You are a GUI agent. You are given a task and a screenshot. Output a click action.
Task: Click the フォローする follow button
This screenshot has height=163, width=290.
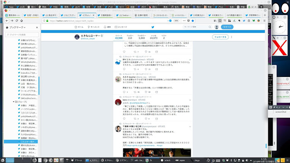[220, 37]
